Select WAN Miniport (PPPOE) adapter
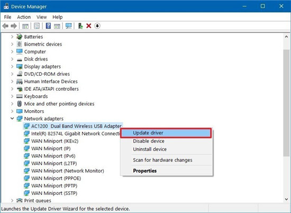291x213 pixels. point(56,178)
